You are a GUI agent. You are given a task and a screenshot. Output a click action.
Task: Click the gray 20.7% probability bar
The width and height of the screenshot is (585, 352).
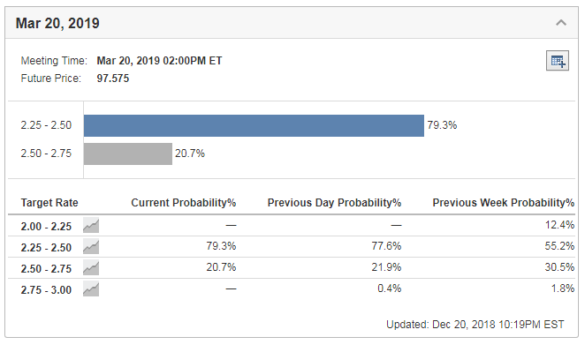pos(128,154)
